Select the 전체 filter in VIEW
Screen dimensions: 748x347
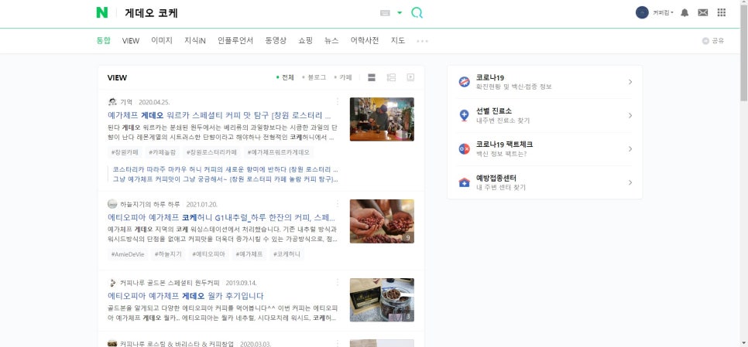pos(285,77)
